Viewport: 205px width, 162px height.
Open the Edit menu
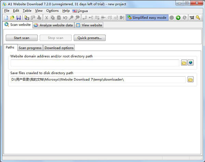point(16,11)
